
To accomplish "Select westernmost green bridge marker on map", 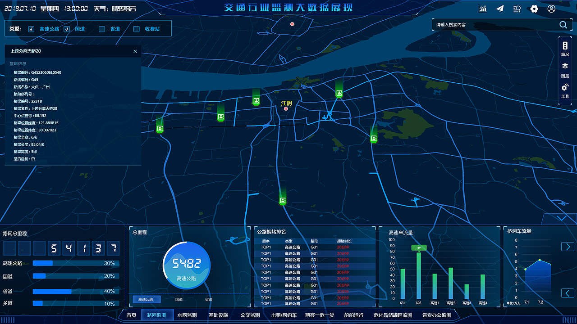I will pyautogui.click(x=160, y=128).
